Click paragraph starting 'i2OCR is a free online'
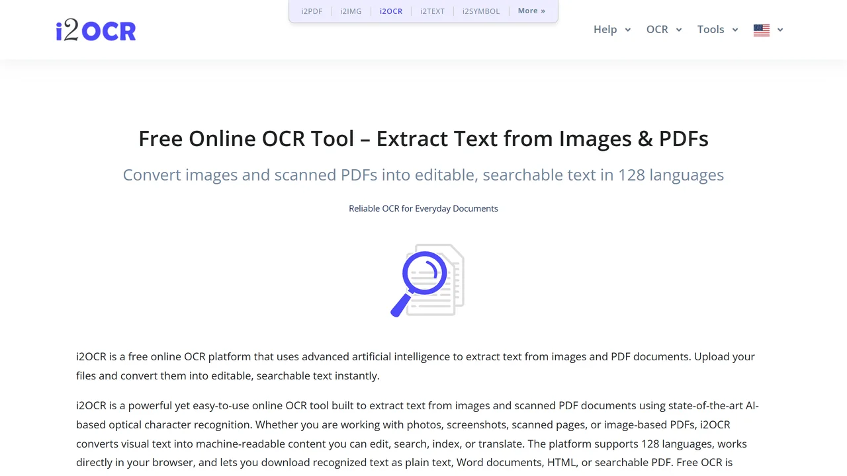The height and width of the screenshot is (476, 847). (x=416, y=366)
